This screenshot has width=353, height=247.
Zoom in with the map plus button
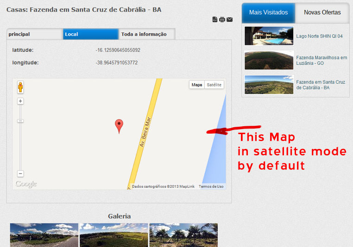[x=20, y=101]
